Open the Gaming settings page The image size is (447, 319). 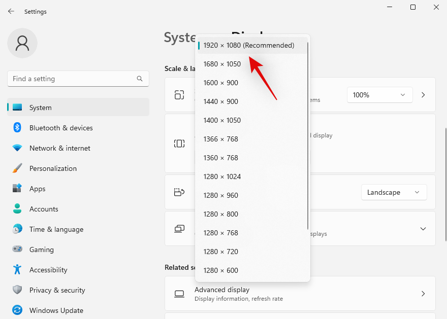pos(41,250)
